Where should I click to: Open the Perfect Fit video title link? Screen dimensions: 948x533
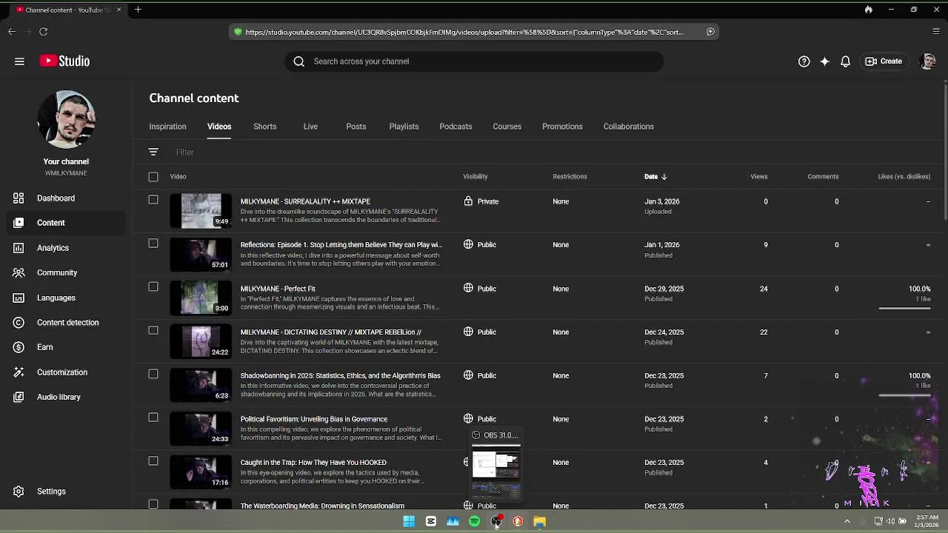click(x=278, y=289)
